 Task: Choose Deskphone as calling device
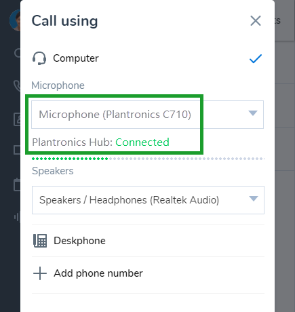pyautogui.click(x=148, y=241)
